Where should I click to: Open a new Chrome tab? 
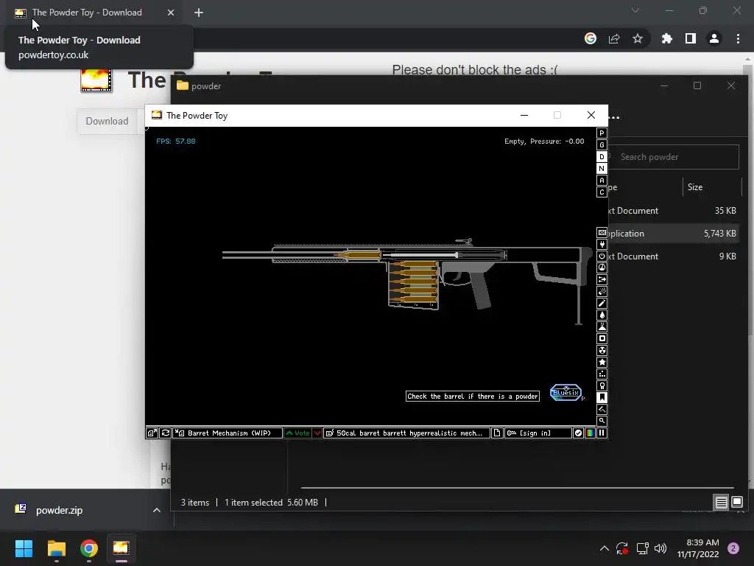(199, 13)
